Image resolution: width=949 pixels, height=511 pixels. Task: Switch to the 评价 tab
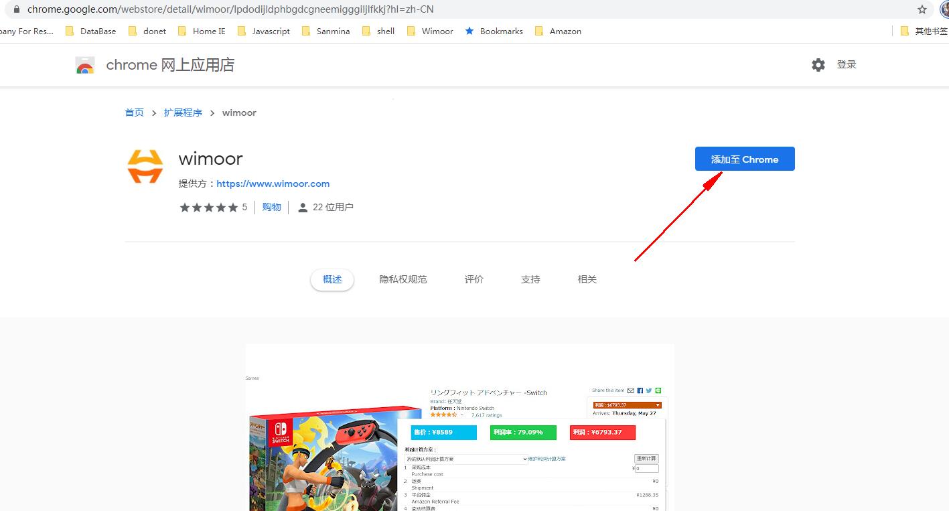tap(474, 279)
